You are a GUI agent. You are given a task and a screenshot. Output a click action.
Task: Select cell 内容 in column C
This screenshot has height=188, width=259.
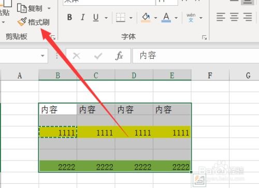pos(96,109)
